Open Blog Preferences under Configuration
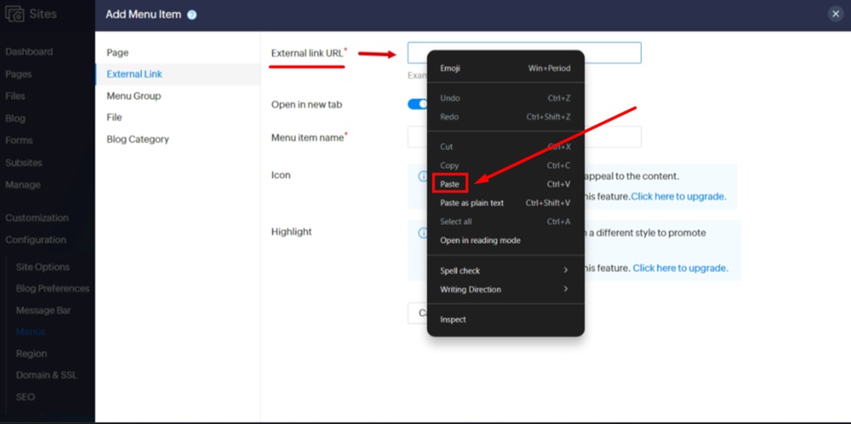Image resolution: width=851 pixels, height=424 pixels. [x=53, y=289]
